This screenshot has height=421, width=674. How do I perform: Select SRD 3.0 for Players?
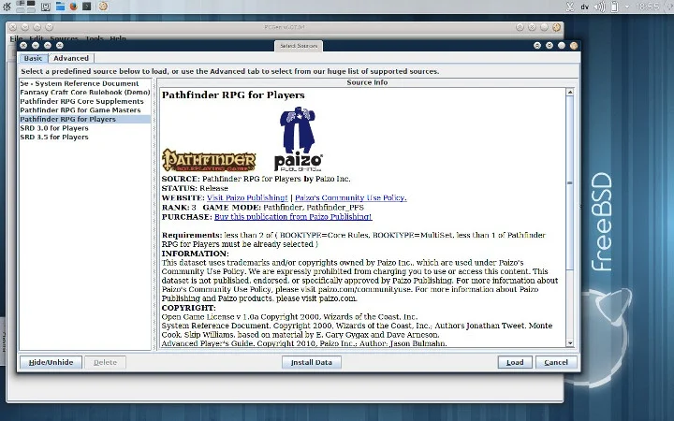coord(85,128)
